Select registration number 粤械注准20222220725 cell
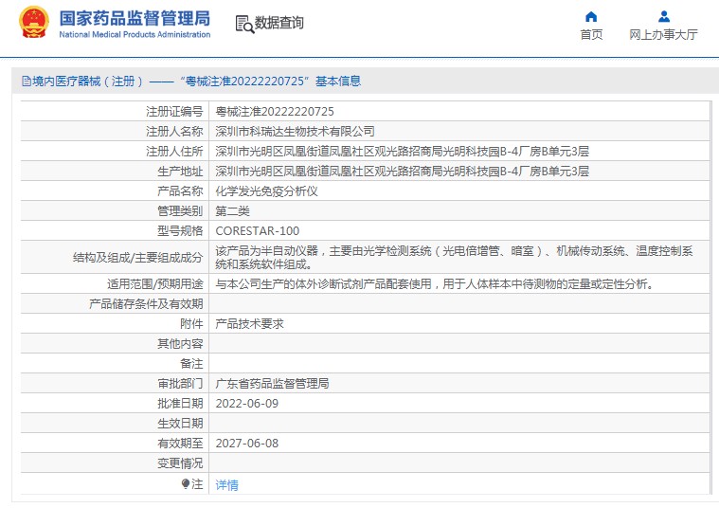 click(x=275, y=112)
